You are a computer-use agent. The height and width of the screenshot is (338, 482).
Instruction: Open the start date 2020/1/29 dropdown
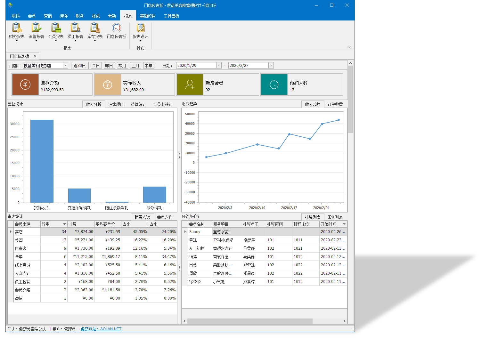(x=219, y=65)
